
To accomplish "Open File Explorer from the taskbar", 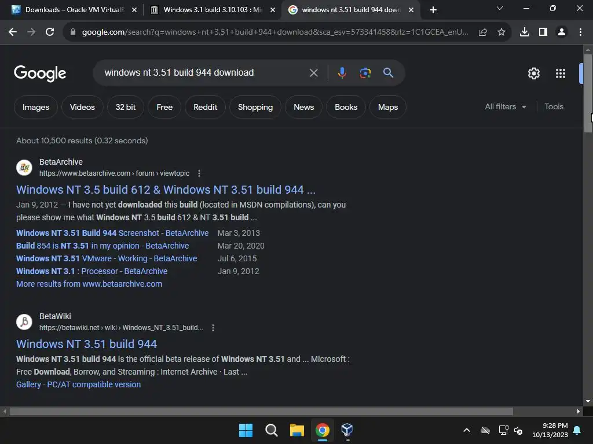I will click(297, 430).
